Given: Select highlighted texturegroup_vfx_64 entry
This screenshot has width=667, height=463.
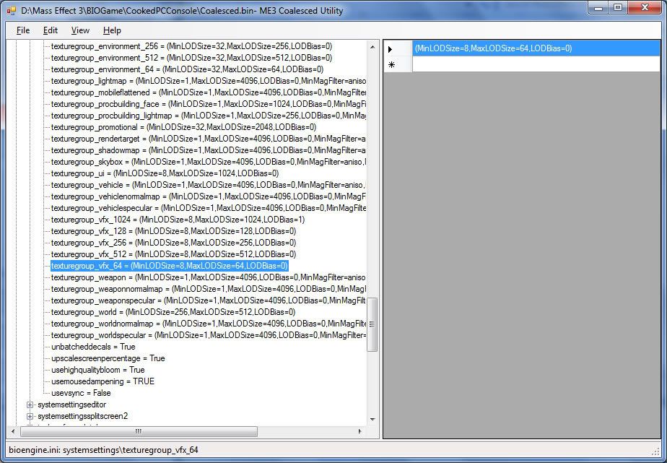Looking at the screenshot, I should tap(170, 266).
